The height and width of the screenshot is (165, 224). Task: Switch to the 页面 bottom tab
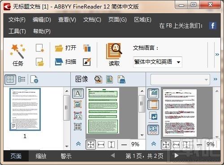coord(16,156)
